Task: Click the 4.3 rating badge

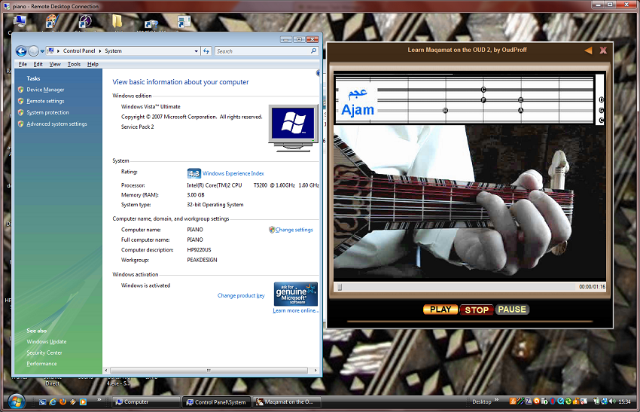Action: click(x=194, y=173)
